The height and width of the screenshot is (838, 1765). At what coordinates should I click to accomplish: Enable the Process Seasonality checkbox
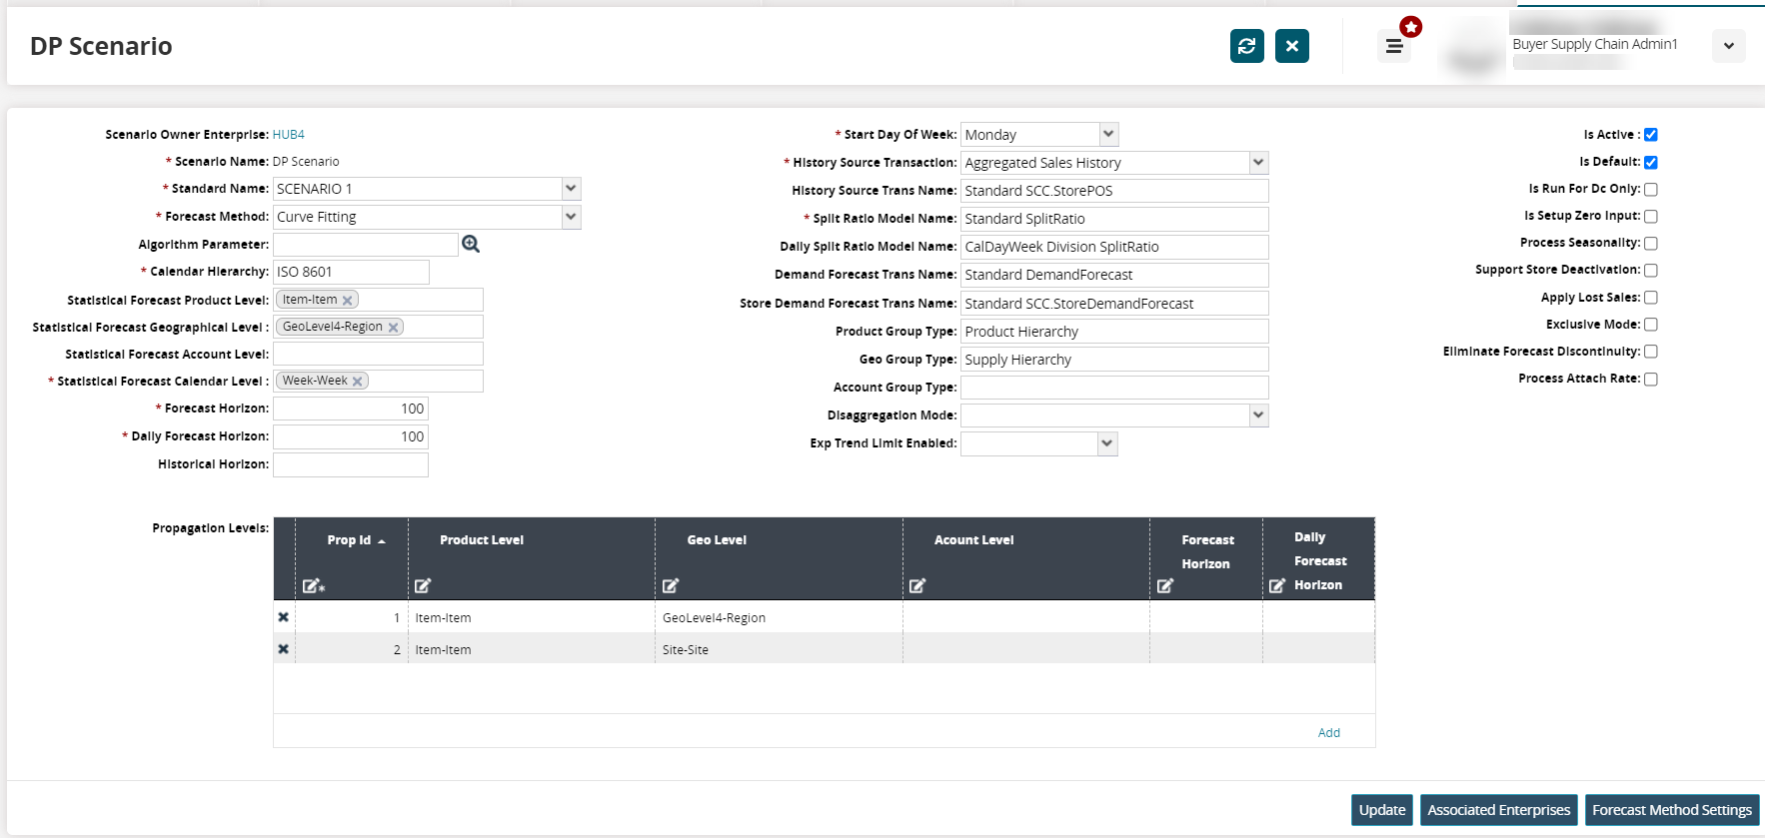point(1651,243)
